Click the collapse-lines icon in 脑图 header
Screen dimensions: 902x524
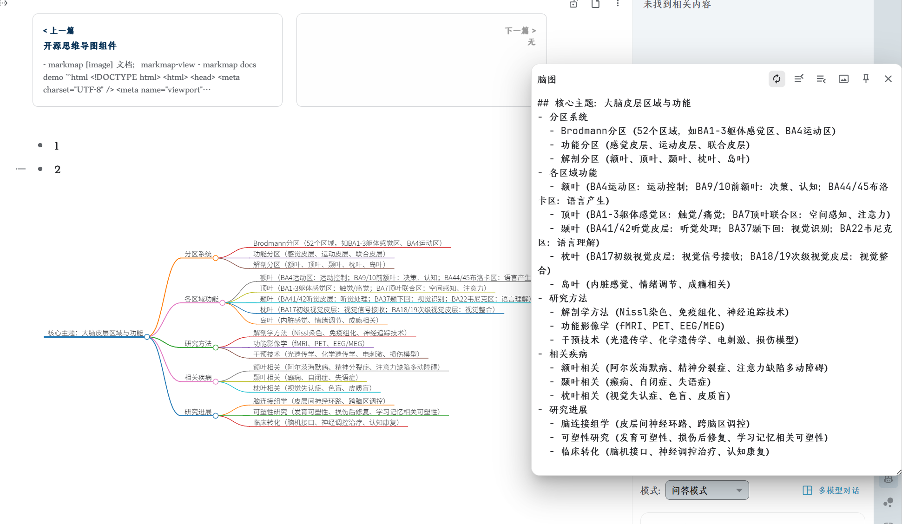799,79
